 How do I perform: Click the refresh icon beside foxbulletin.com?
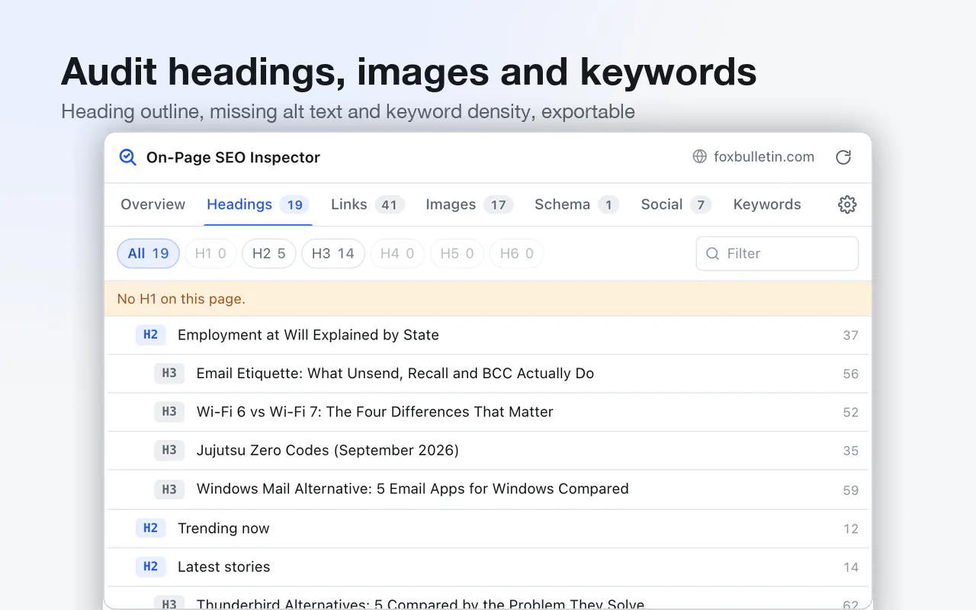click(x=843, y=157)
